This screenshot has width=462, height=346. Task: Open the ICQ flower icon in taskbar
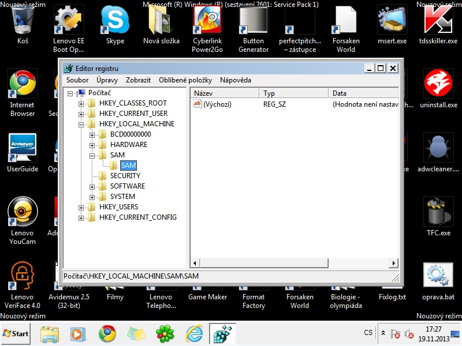165,333
